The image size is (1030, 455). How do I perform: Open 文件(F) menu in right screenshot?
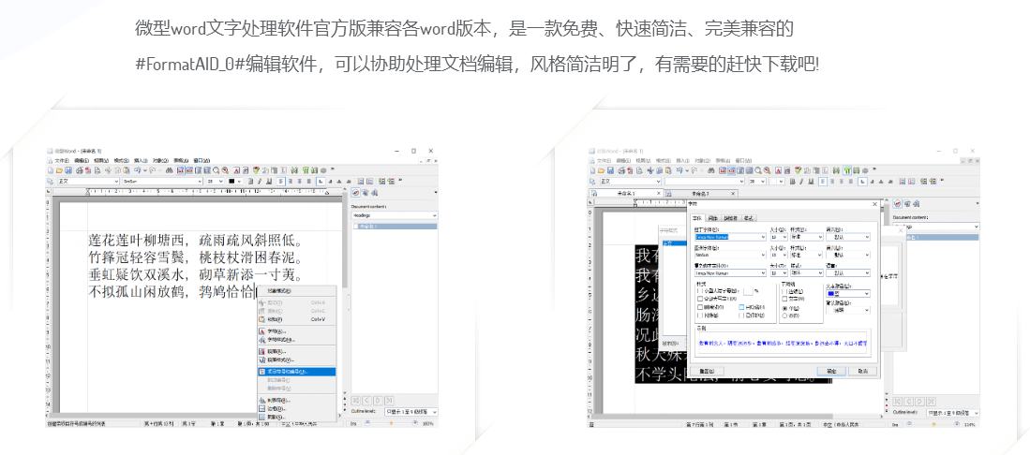coord(604,161)
